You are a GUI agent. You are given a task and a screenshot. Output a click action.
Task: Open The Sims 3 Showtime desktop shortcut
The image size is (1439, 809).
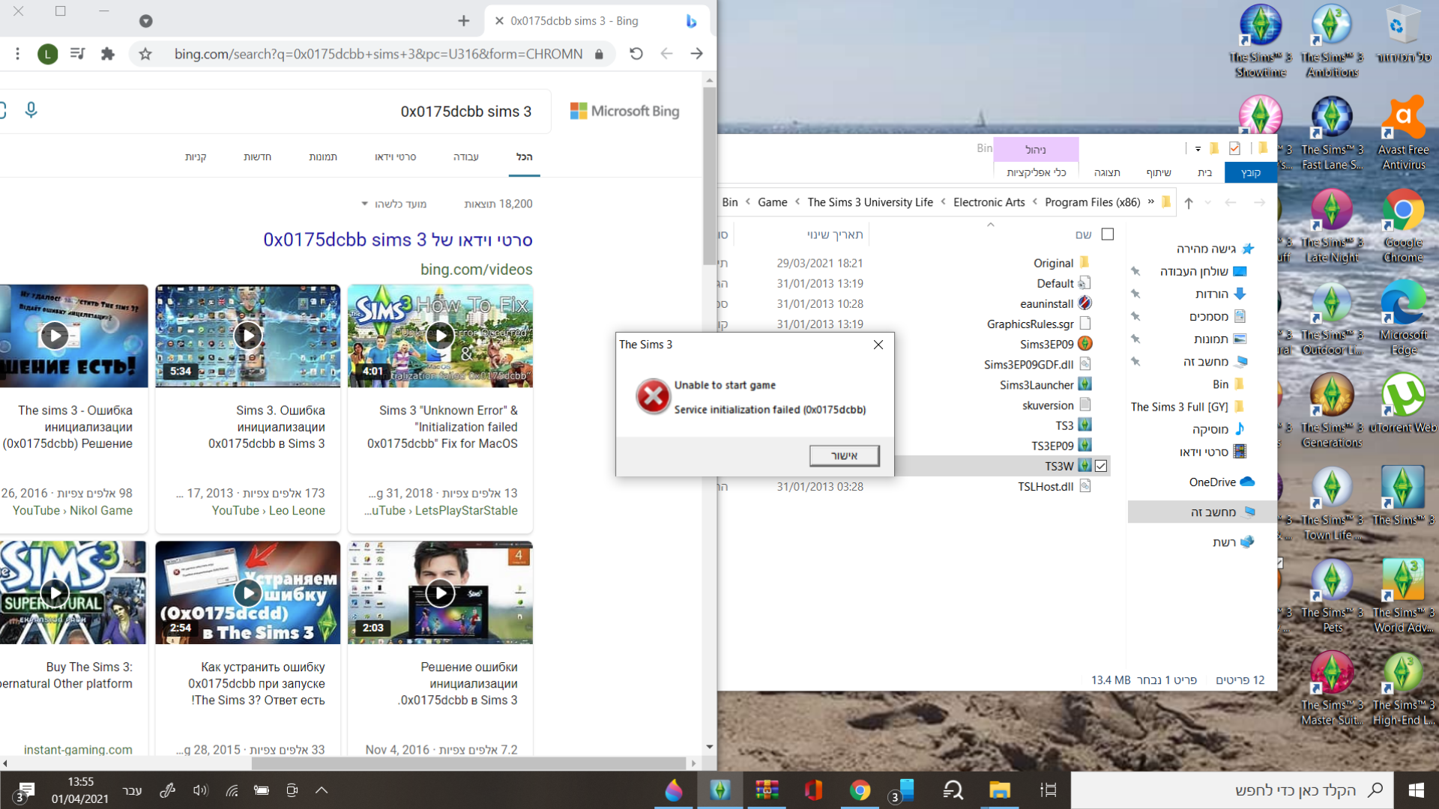[1261, 41]
